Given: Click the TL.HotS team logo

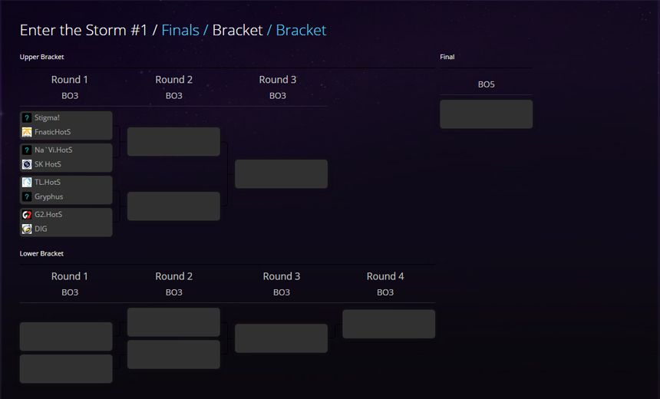Looking at the screenshot, I should tap(27, 183).
